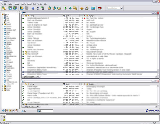Select In message dated 12:30 29-08-2006
The image size is (160, 124).
(x=90, y=18)
